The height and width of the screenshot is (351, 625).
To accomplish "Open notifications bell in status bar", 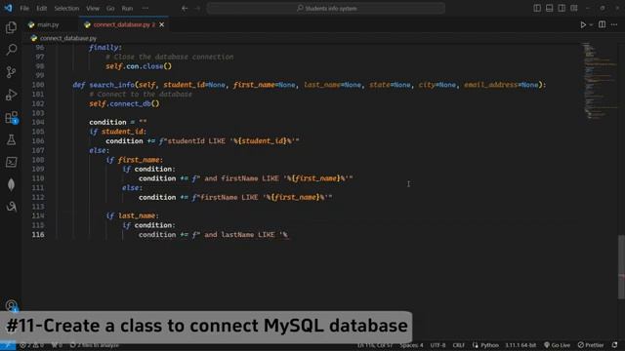I will pos(614,345).
